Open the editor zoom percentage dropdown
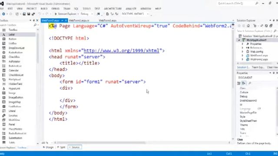The width and height of the screenshot is (278, 156). click(47, 143)
